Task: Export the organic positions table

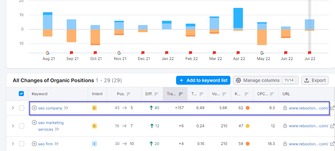Action: [x=315, y=80]
